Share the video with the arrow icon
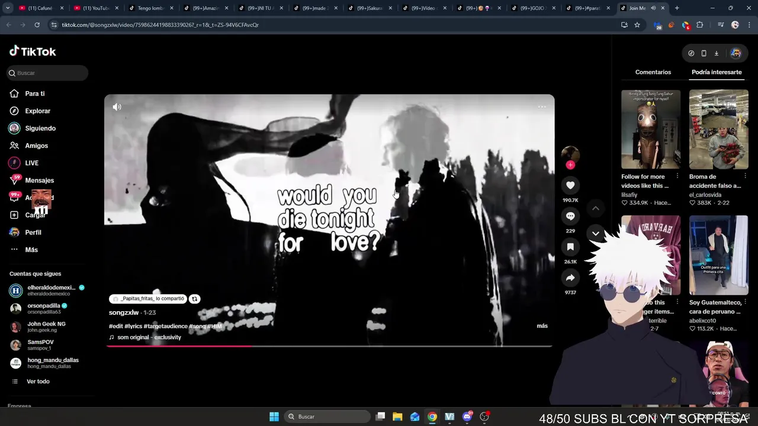758x426 pixels. coord(570,277)
